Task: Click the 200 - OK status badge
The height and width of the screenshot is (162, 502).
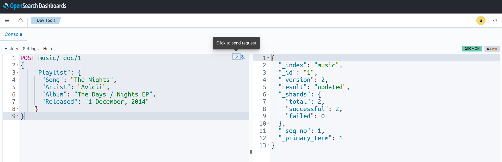Action: (472, 49)
